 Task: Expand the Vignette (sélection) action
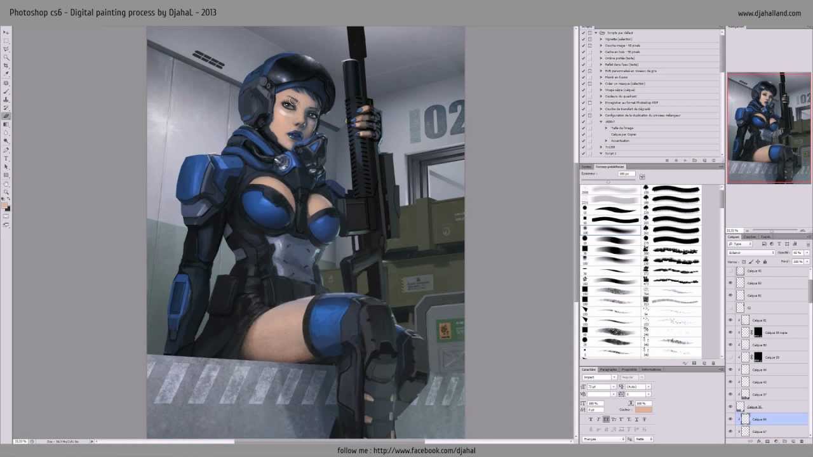coord(601,39)
